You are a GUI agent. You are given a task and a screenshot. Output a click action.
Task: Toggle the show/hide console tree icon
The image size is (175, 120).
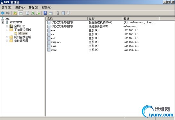point(21,13)
